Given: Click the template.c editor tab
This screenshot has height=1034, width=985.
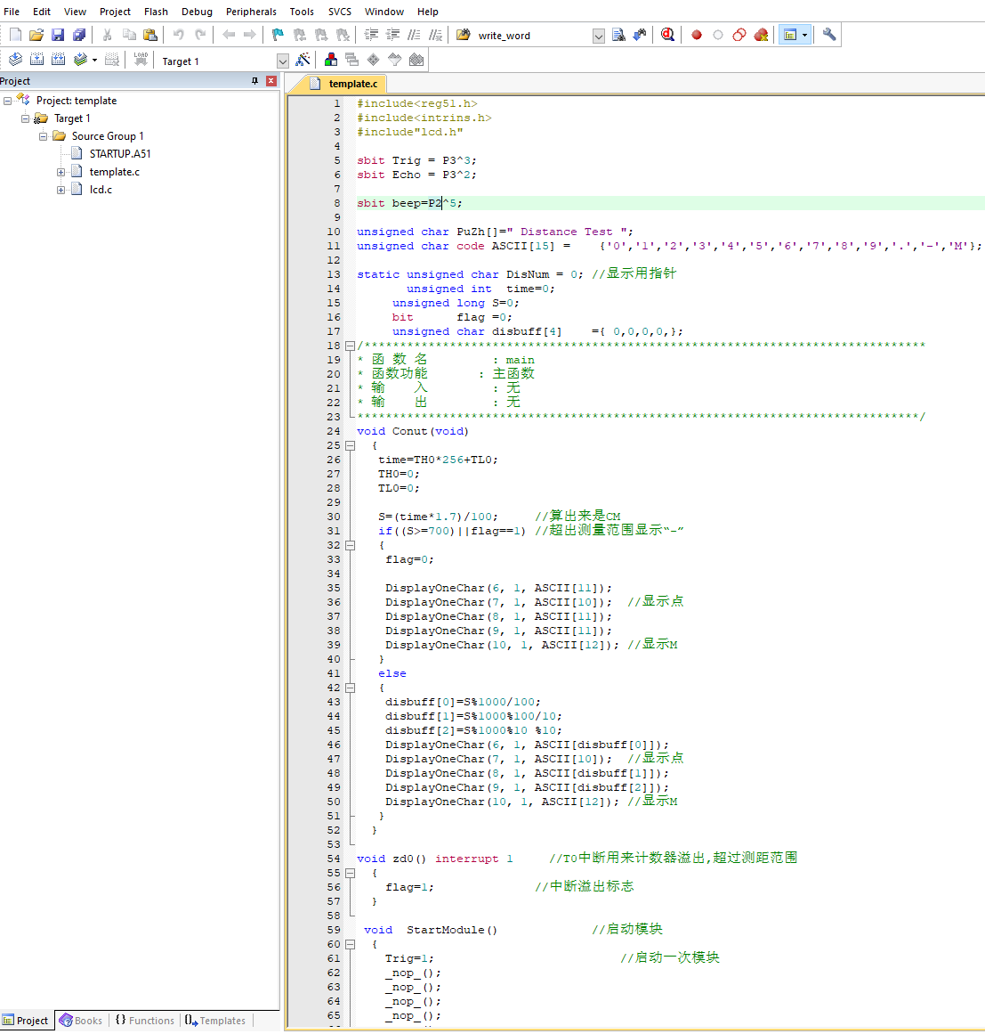Looking at the screenshot, I should tap(352, 84).
